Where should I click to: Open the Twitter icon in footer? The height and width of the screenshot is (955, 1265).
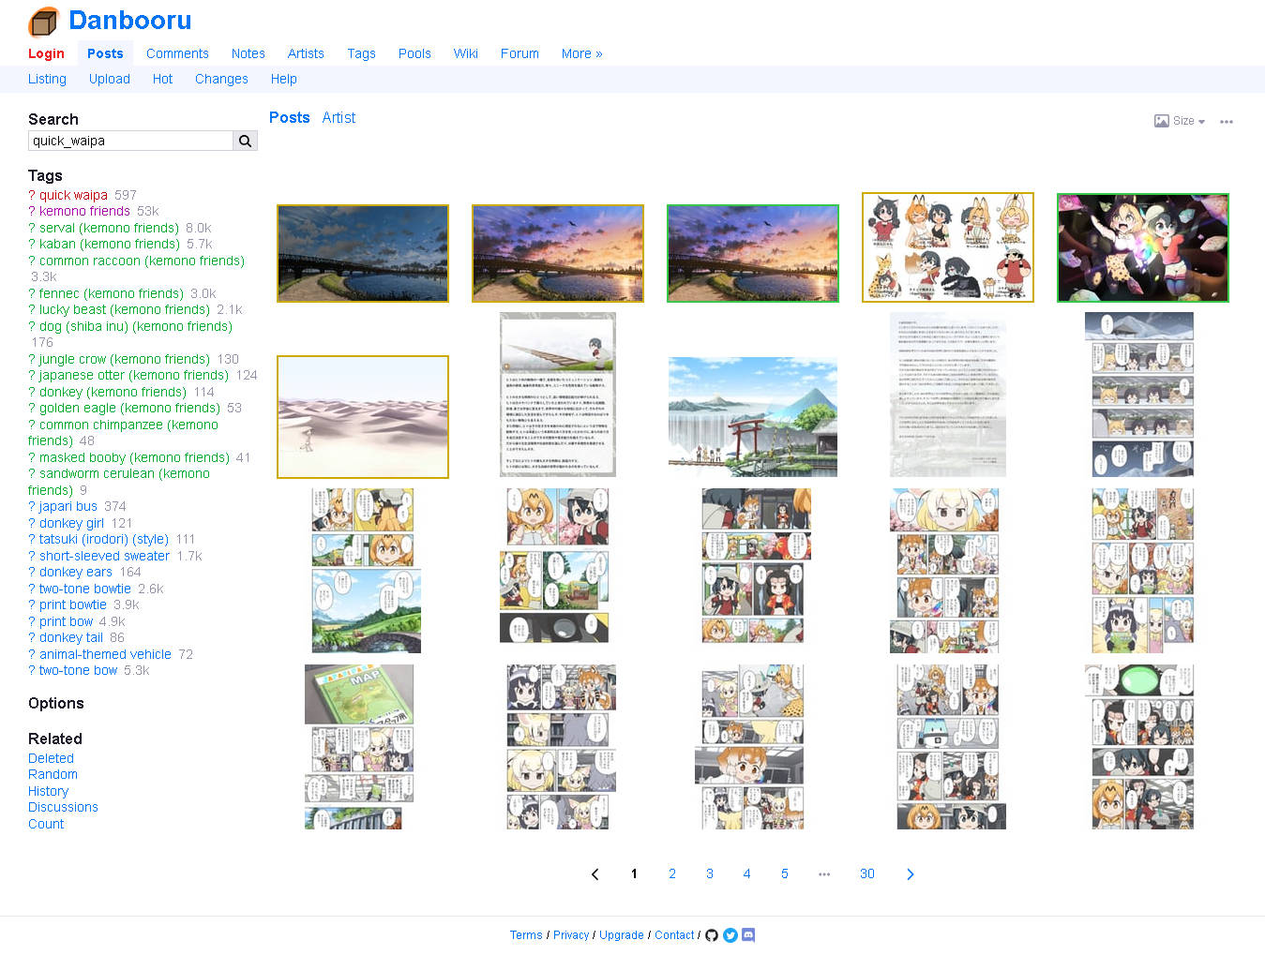[730, 935]
